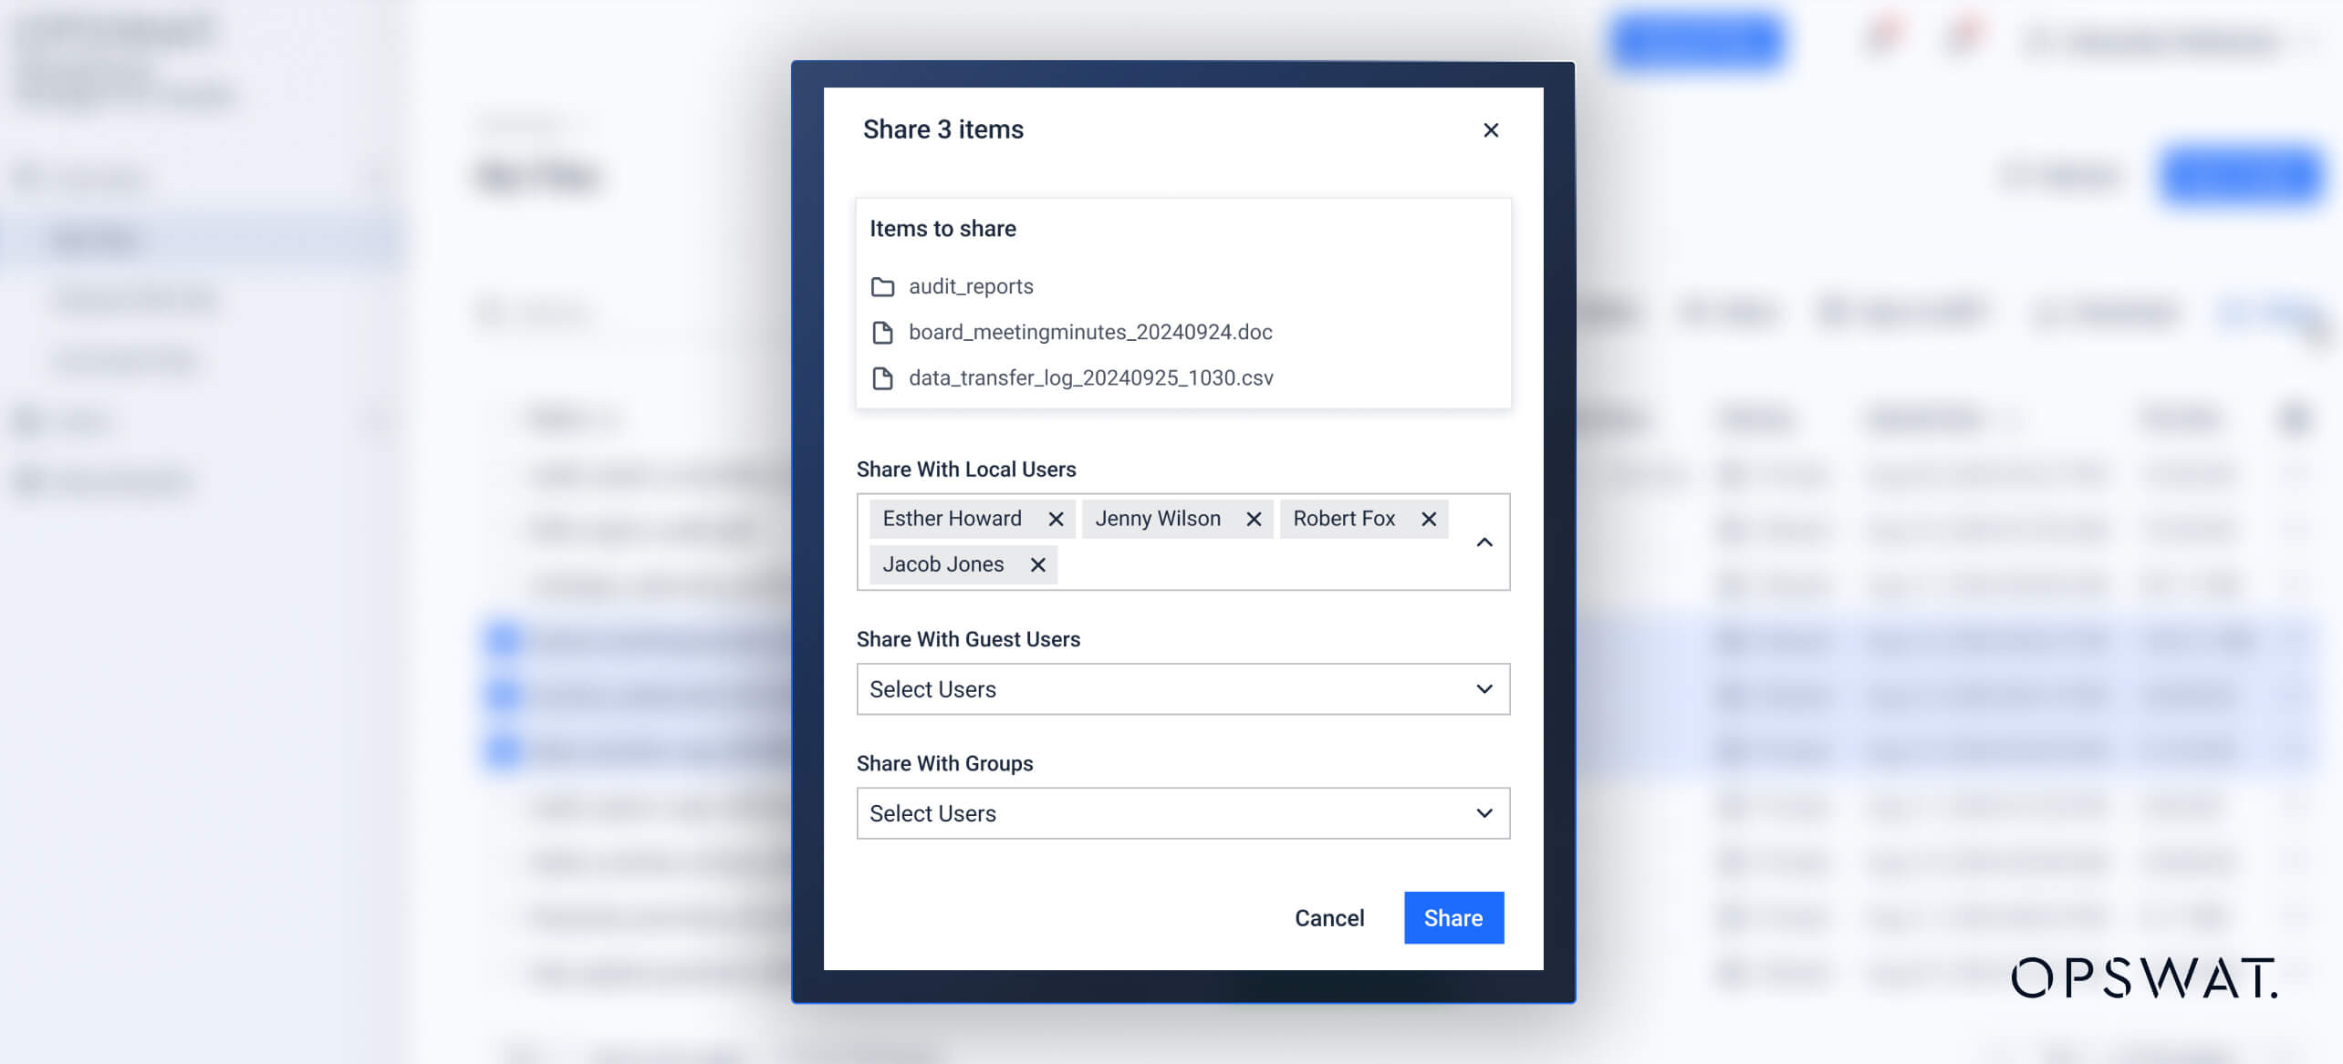The height and width of the screenshot is (1064, 2343).
Task: Click inside the Share With Local Users field
Action: [x=1259, y=564]
